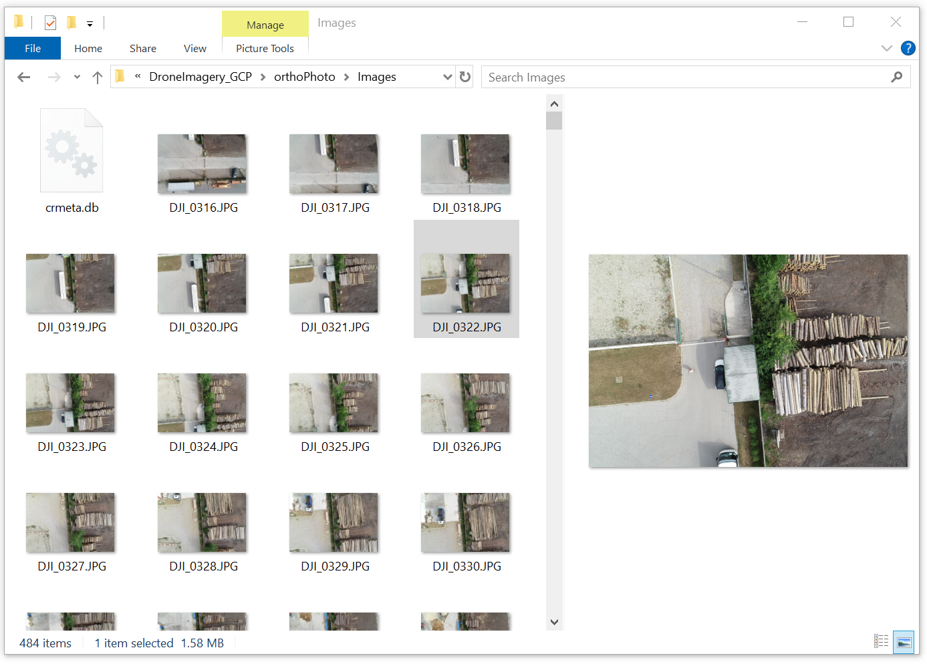Select thumbnail DJI_0328.JPG

[202, 522]
